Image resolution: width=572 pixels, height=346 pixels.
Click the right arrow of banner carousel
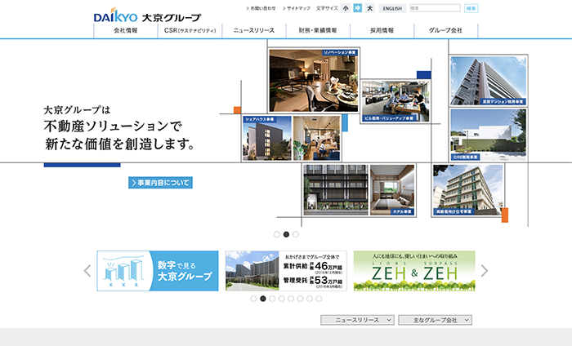(x=484, y=271)
